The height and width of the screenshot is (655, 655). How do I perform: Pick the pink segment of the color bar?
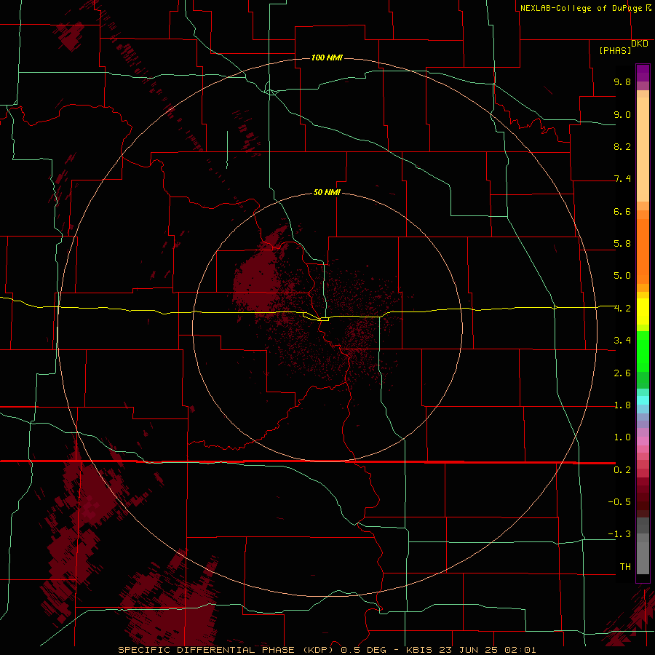click(x=643, y=441)
